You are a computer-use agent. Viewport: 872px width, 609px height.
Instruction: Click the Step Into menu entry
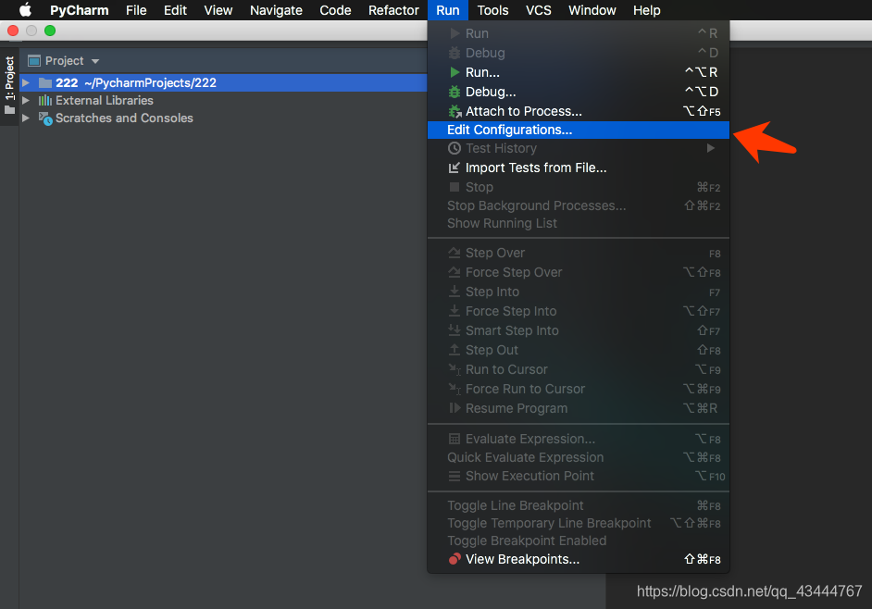pos(579,292)
